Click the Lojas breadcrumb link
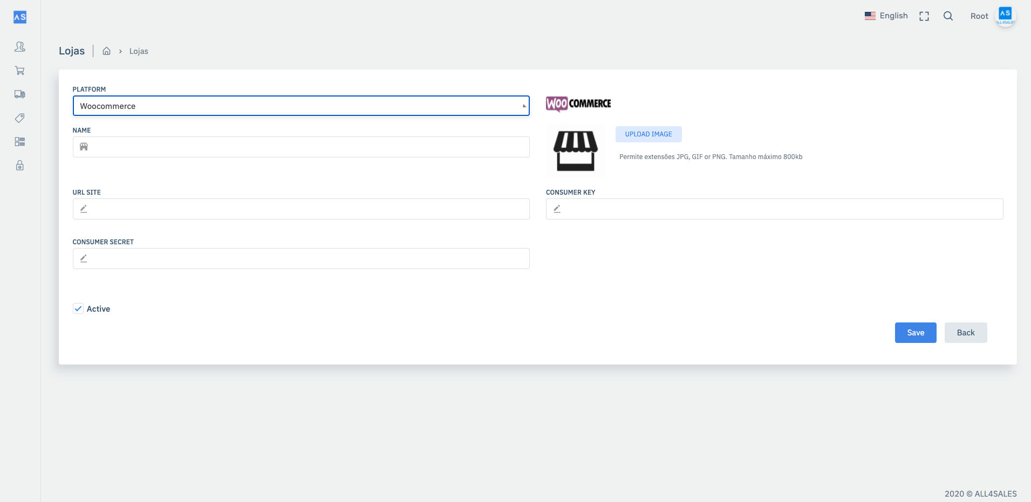Screen dimensions: 1031x502 [139, 51]
